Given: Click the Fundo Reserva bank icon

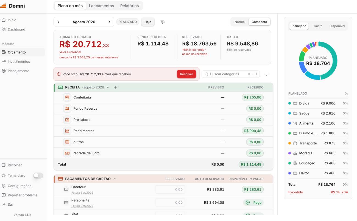Looking at the screenshot, I should click(67, 109).
